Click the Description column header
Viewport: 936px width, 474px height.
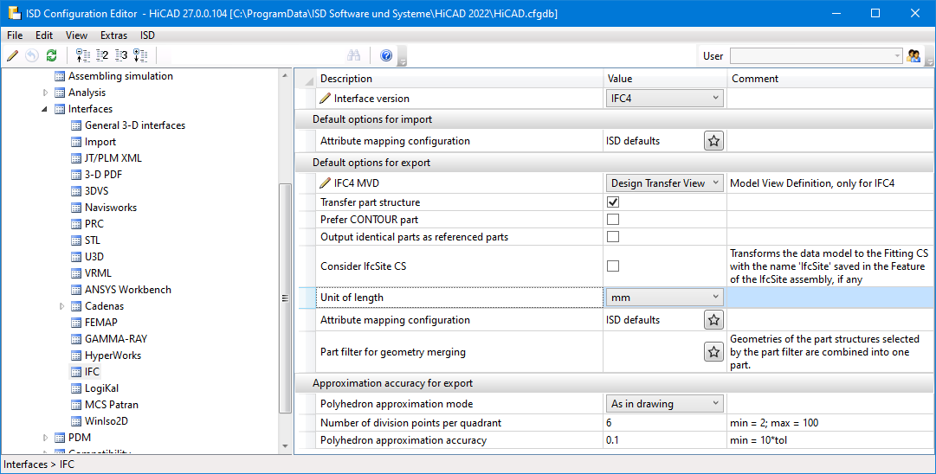tap(459, 79)
